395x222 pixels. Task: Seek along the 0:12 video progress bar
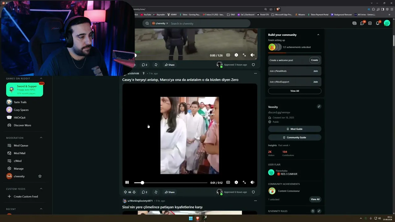(171, 183)
